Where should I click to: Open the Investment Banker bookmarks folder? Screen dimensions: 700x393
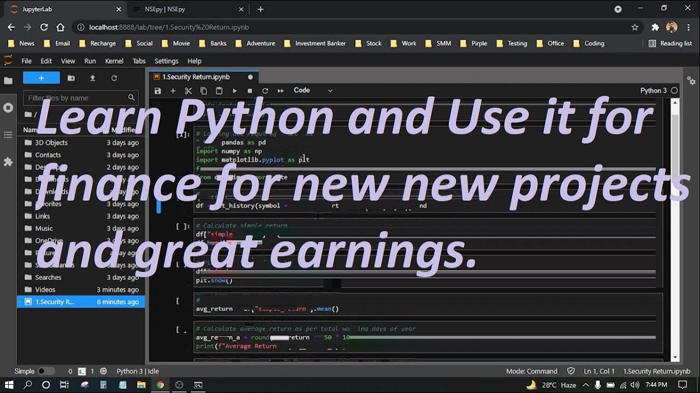[x=314, y=44]
